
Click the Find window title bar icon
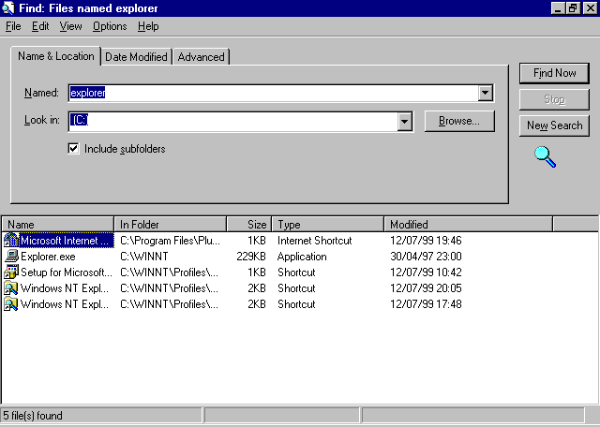pos(8,8)
